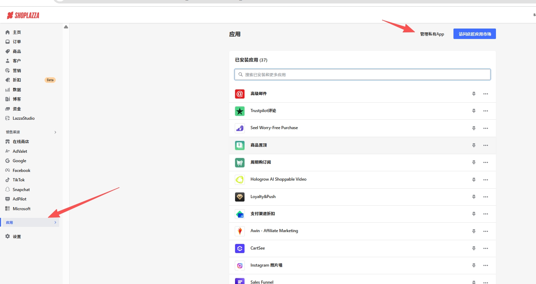The width and height of the screenshot is (536, 284).
Task: Pin the 高级邮件 app
Action: click(x=474, y=94)
